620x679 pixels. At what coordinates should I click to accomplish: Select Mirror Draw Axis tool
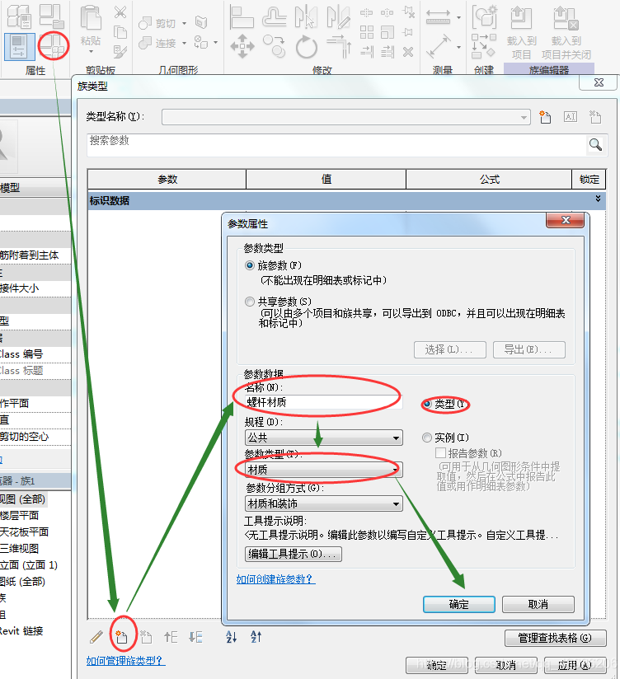pos(338,17)
